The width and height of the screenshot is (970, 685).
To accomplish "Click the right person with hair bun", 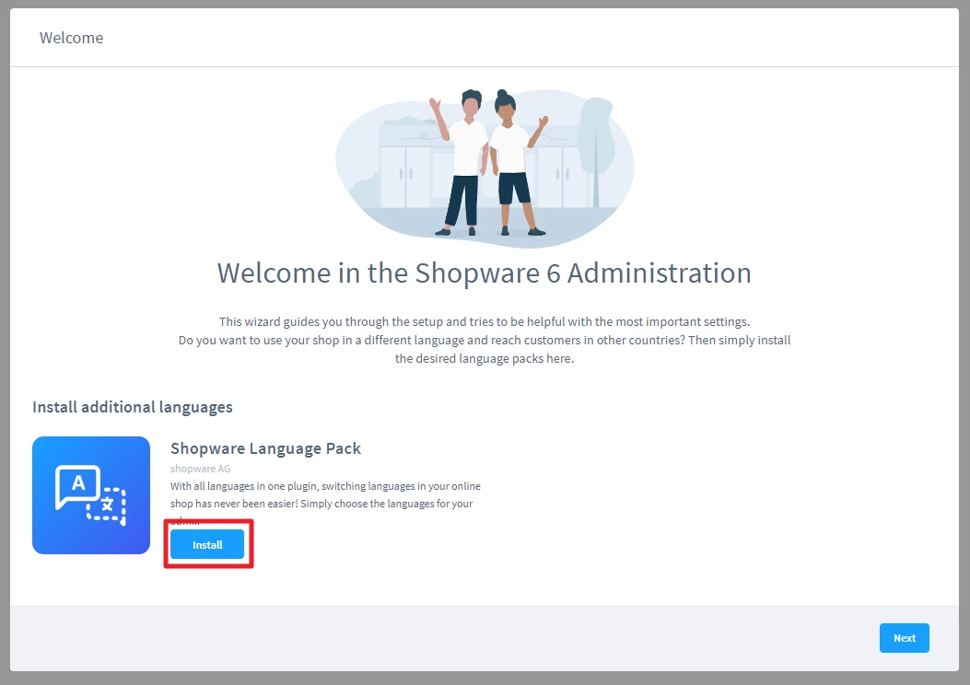I will pyautogui.click(x=512, y=161).
